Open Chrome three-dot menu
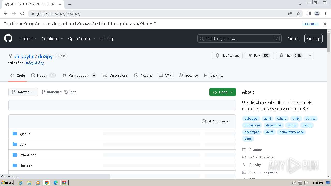 click(325, 13)
